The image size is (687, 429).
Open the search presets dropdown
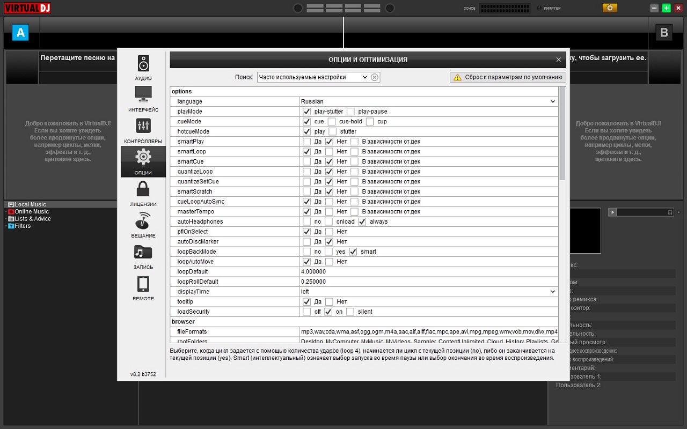(364, 77)
